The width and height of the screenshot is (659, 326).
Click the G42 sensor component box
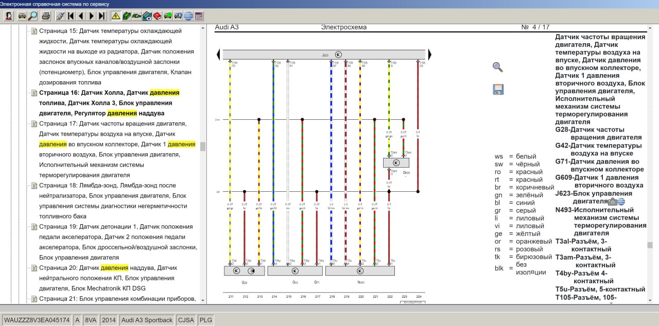click(295, 270)
